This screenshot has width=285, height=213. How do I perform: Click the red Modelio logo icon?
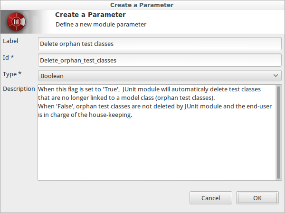click(16, 22)
